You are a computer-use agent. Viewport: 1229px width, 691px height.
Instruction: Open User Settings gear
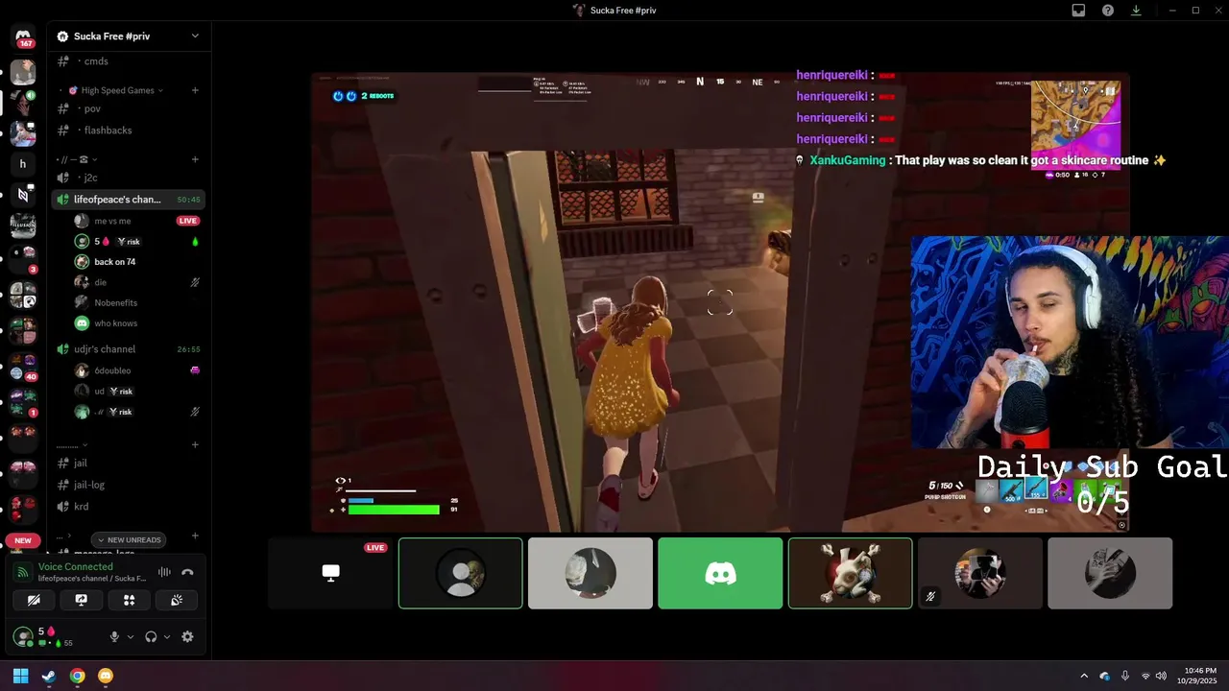(x=187, y=636)
